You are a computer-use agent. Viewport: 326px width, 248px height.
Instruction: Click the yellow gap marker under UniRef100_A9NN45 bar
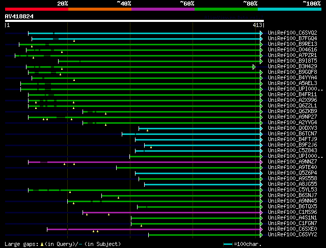[73, 203]
